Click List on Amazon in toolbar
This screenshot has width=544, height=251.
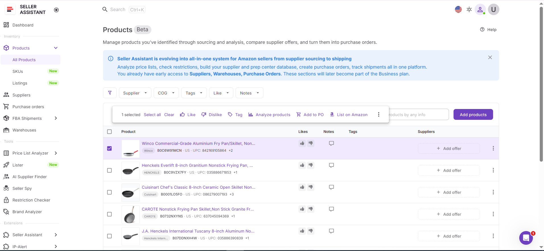(349, 115)
